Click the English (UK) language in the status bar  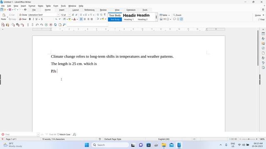click(164, 139)
